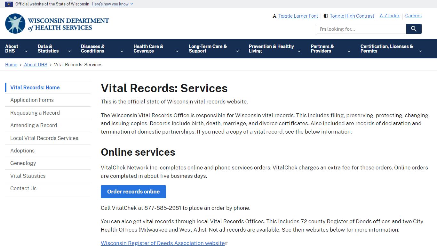Viewport: 437px width, 246px height.
Task: Open Adoptions sidebar link
Action: [x=48, y=151]
